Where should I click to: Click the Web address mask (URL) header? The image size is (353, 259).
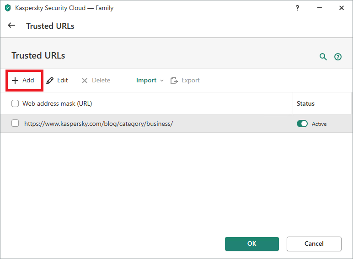(x=57, y=103)
